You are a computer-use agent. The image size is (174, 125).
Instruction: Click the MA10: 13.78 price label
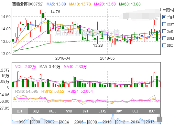click(80, 4)
